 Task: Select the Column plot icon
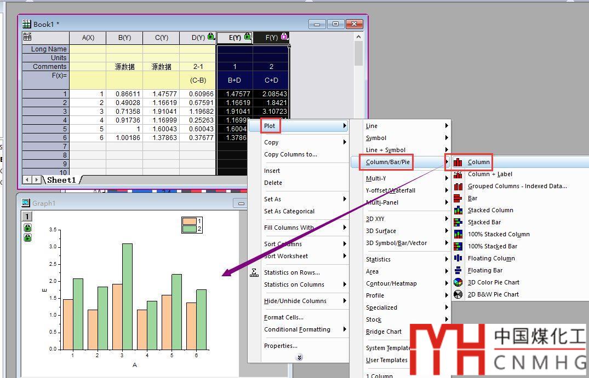[x=458, y=162]
